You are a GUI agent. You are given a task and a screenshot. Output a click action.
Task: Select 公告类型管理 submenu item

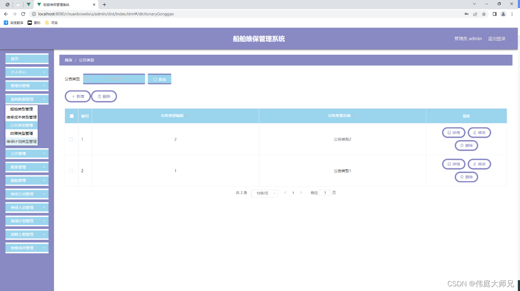pyautogui.click(x=22, y=125)
